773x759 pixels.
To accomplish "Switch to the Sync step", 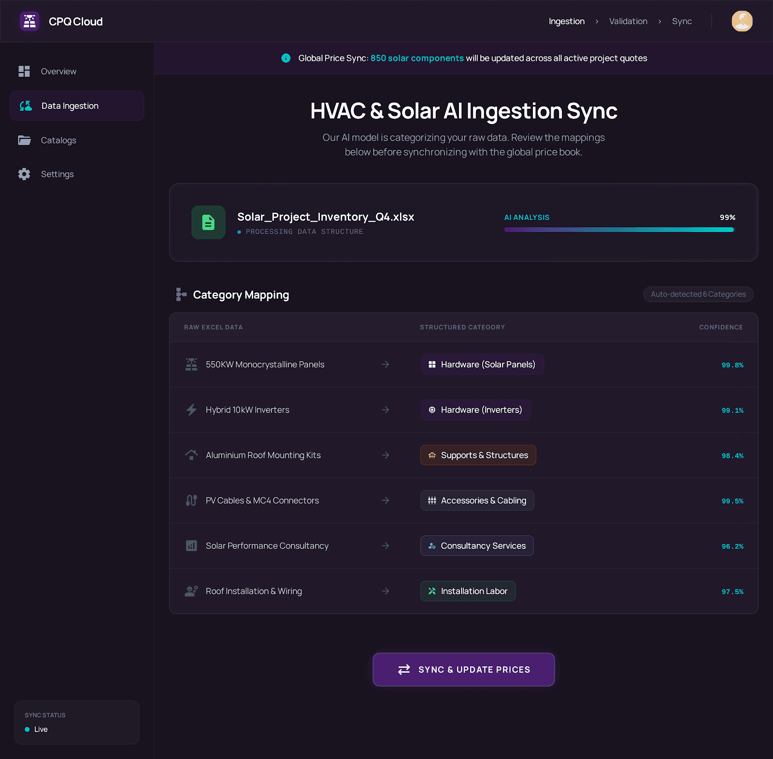I will pos(682,21).
